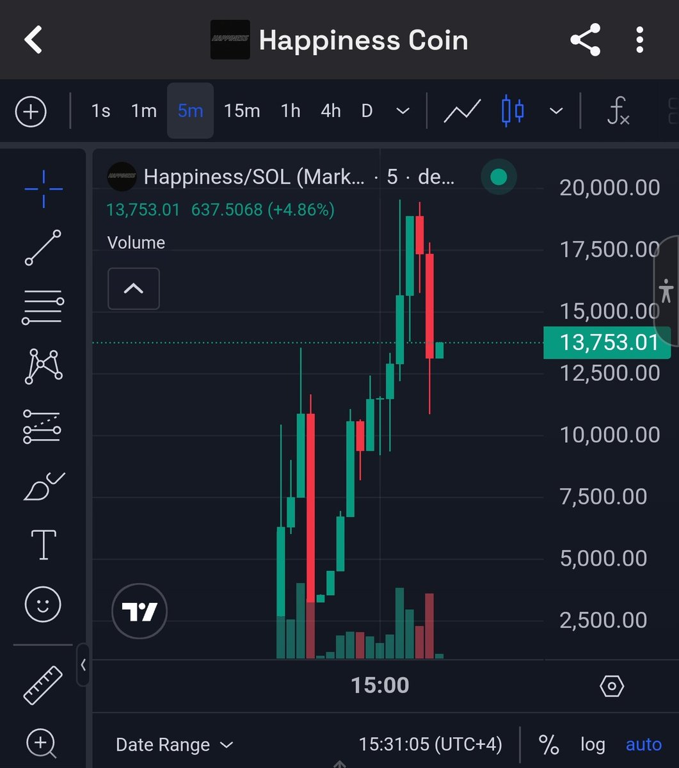
Task: Tap the Happiness Coin header title
Action: click(363, 40)
